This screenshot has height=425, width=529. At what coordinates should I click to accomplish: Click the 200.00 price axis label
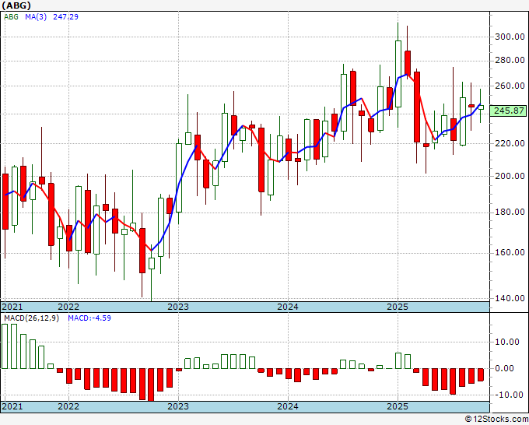pyautogui.click(x=510, y=176)
